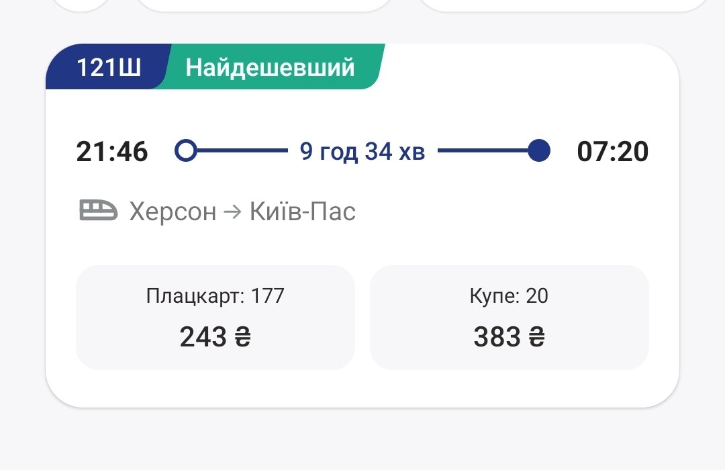Screen dimensions: 725x470
Task: Open the 9 год 34 хв duration details
Action: pos(362,152)
